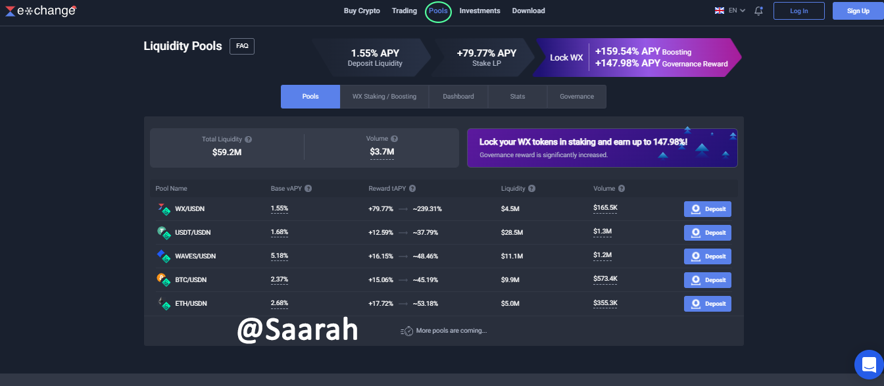884x386 pixels.
Task: Open the WX exchange logo home link
Action: click(41, 11)
